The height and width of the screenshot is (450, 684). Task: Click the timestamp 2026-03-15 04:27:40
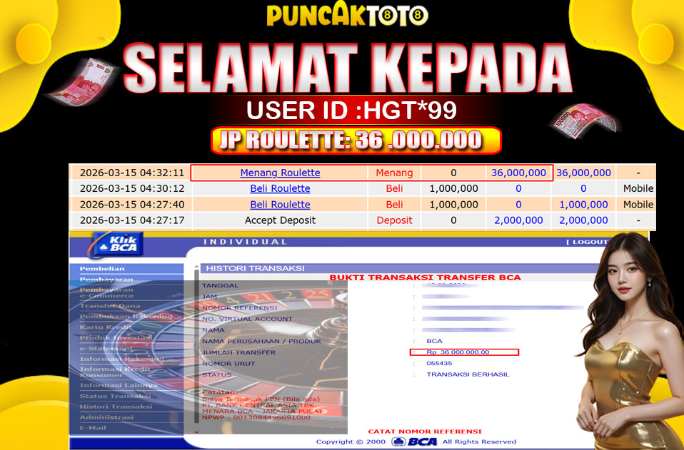(x=132, y=204)
